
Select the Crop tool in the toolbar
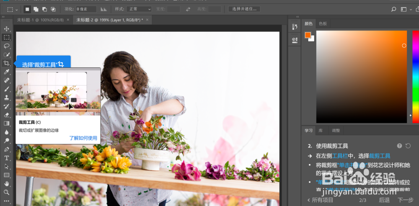point(6,63)
